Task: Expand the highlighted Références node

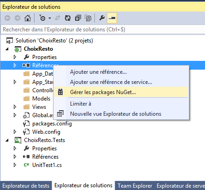Action: coord(15,65)
